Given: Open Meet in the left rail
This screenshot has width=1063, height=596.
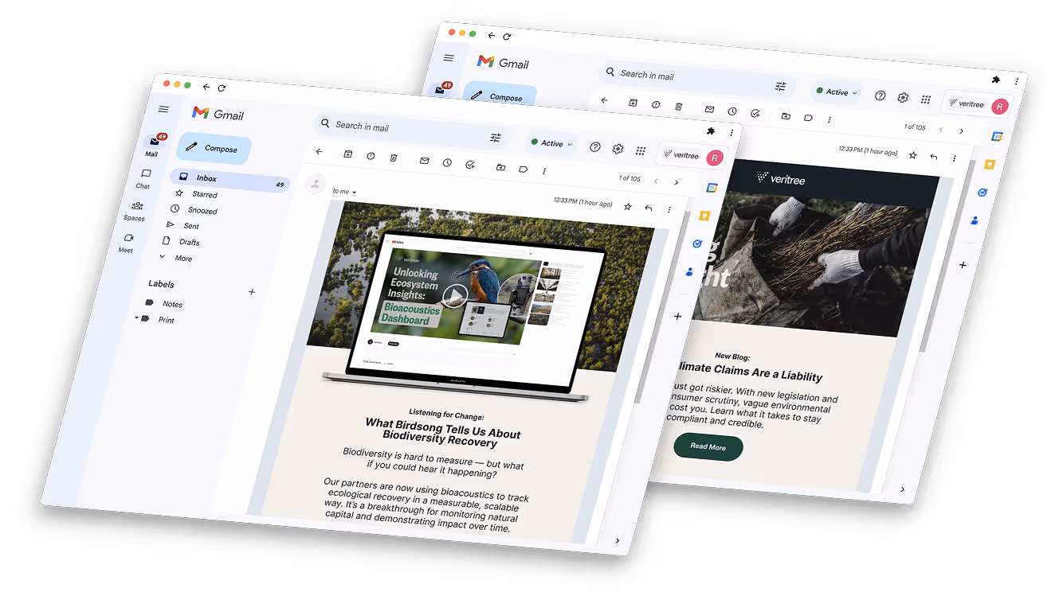Looking at the screenshot, I should [x=127, y=243].
